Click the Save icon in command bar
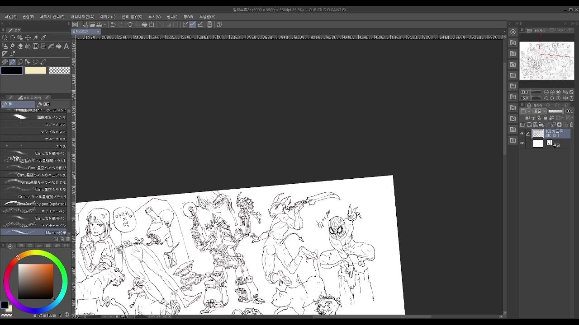Screen dimensions: 579x325 [100, 24]
